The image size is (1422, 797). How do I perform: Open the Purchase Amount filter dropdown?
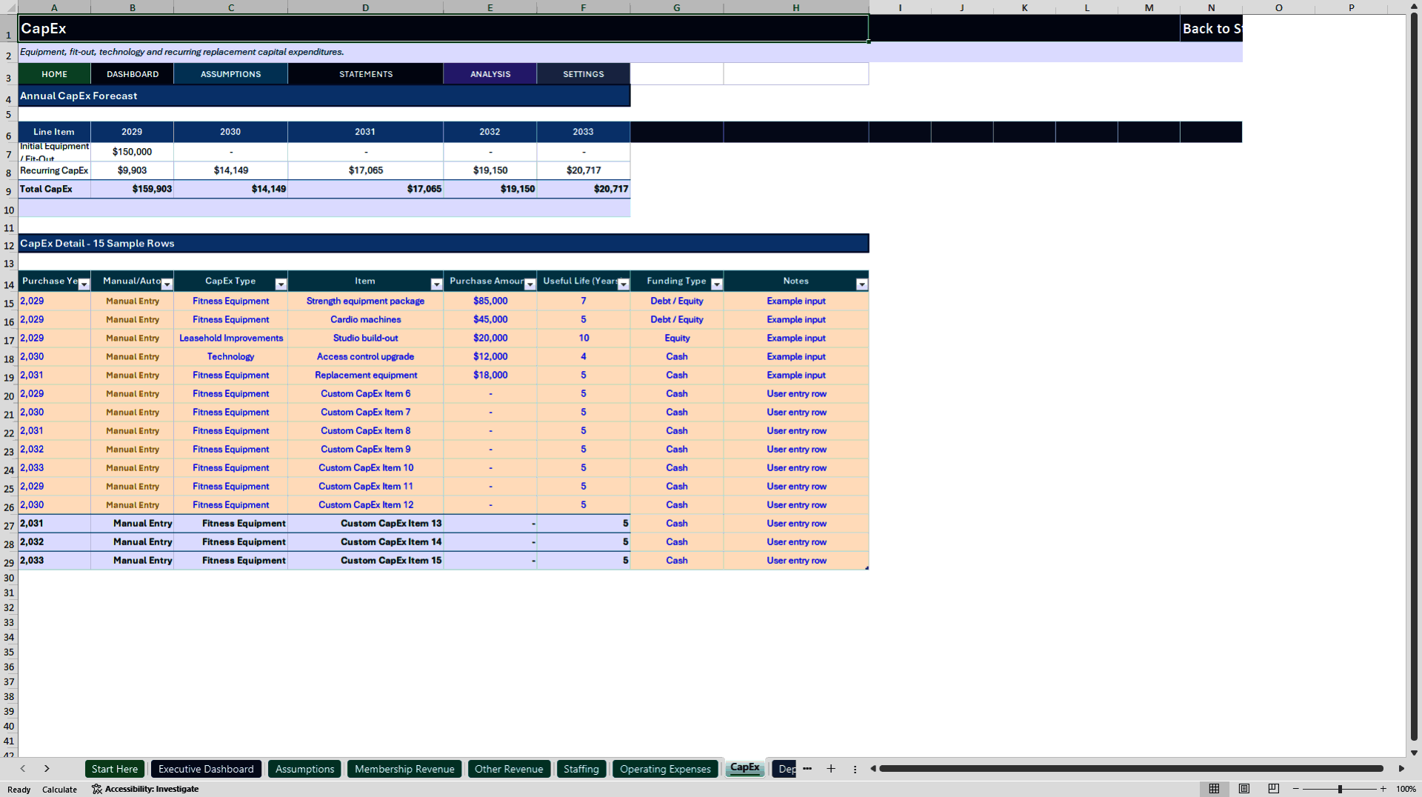530,284
